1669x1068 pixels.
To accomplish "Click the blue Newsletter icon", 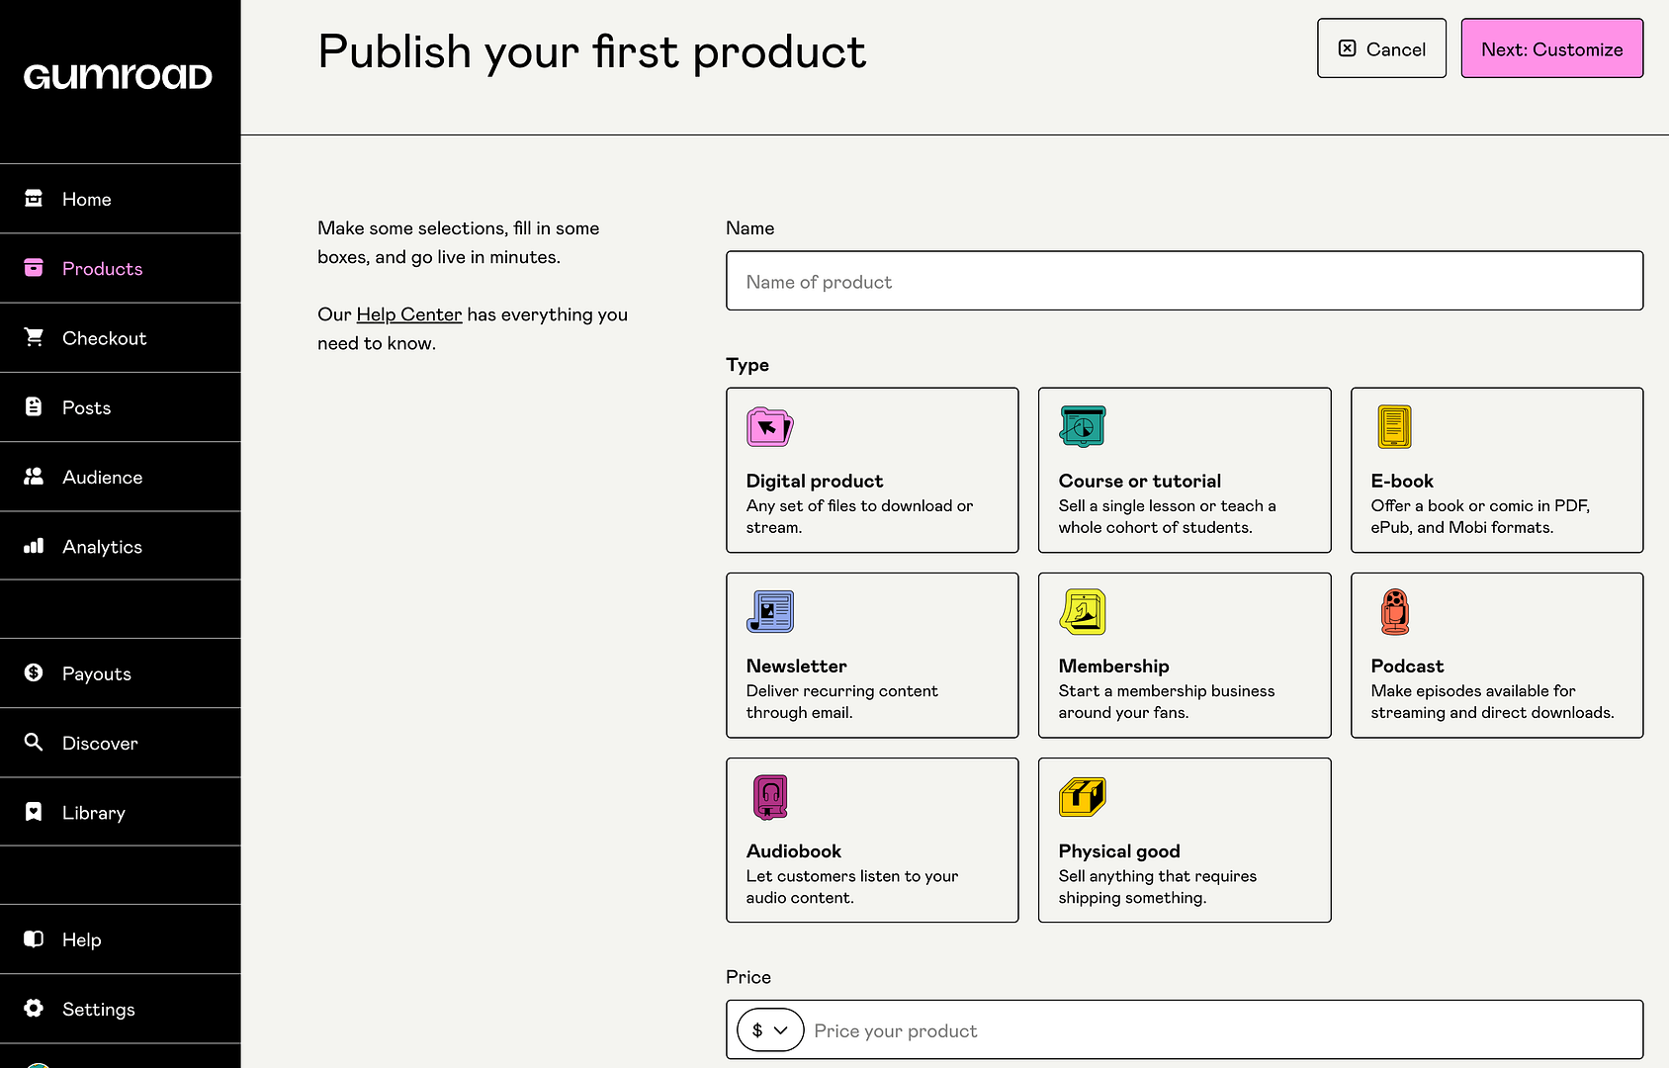I will click(770, 612).
